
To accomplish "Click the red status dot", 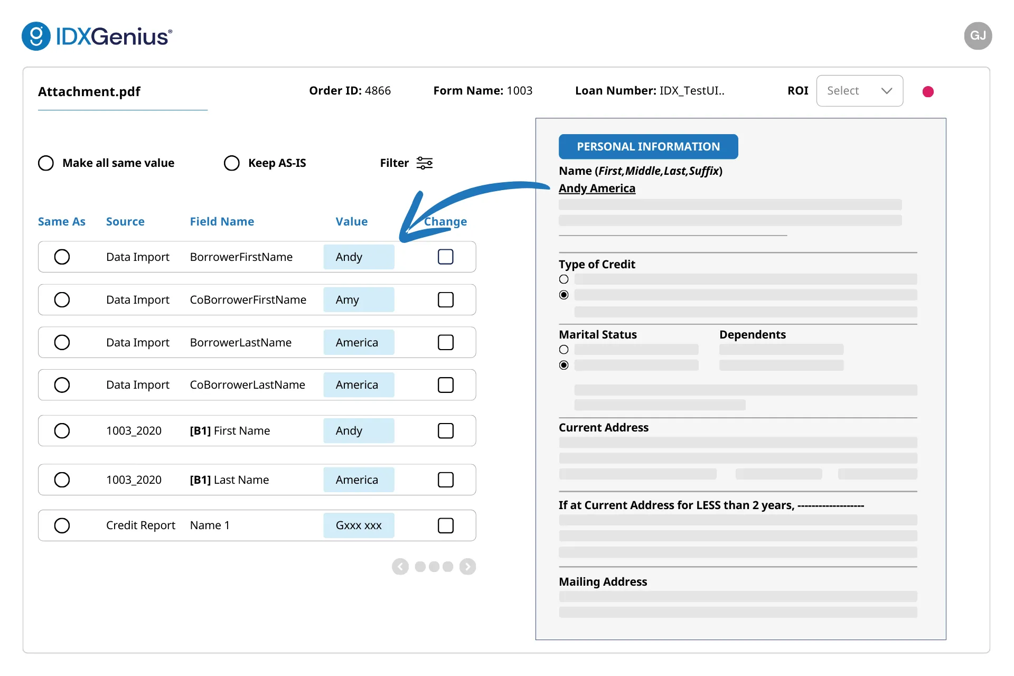I will pos(928,91).
